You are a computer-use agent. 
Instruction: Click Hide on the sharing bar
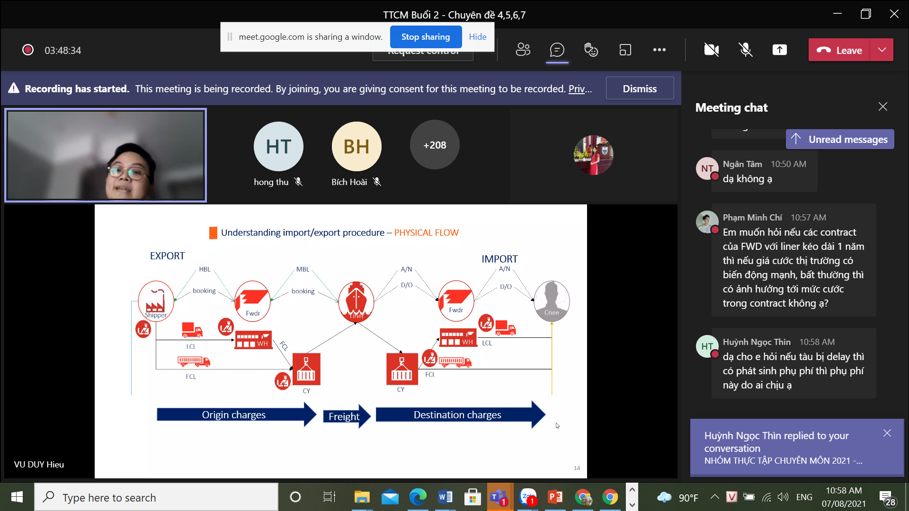click(x=477, y=37)
